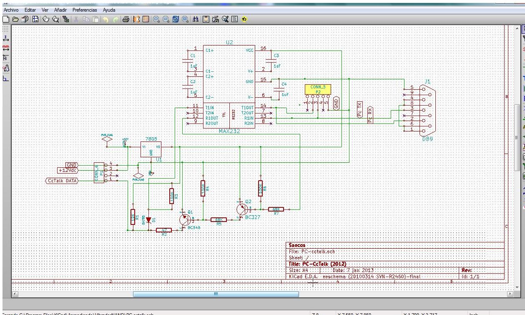Open the library browser icon

point(55,19)
